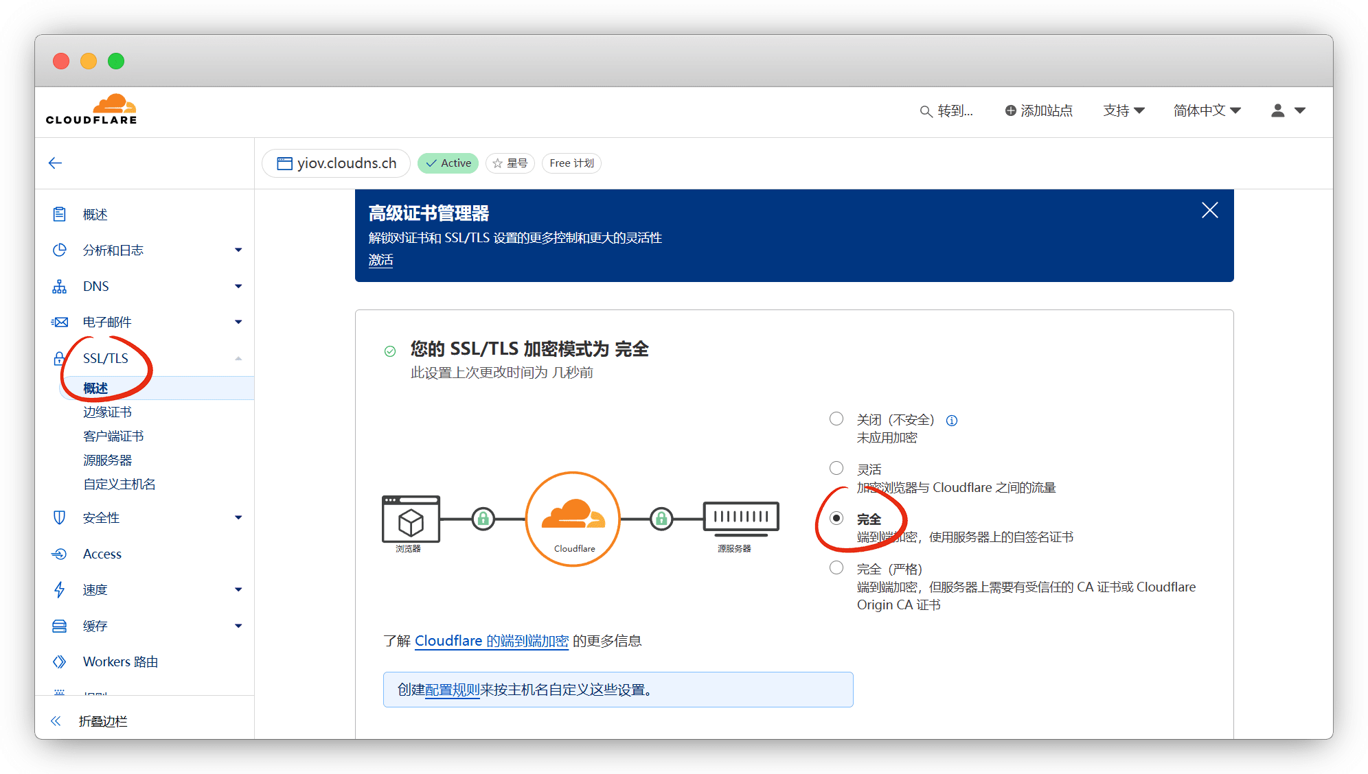Open 源服务器 submenu item
Viewport: 1368px width, 774px height.
pos(107,460)
